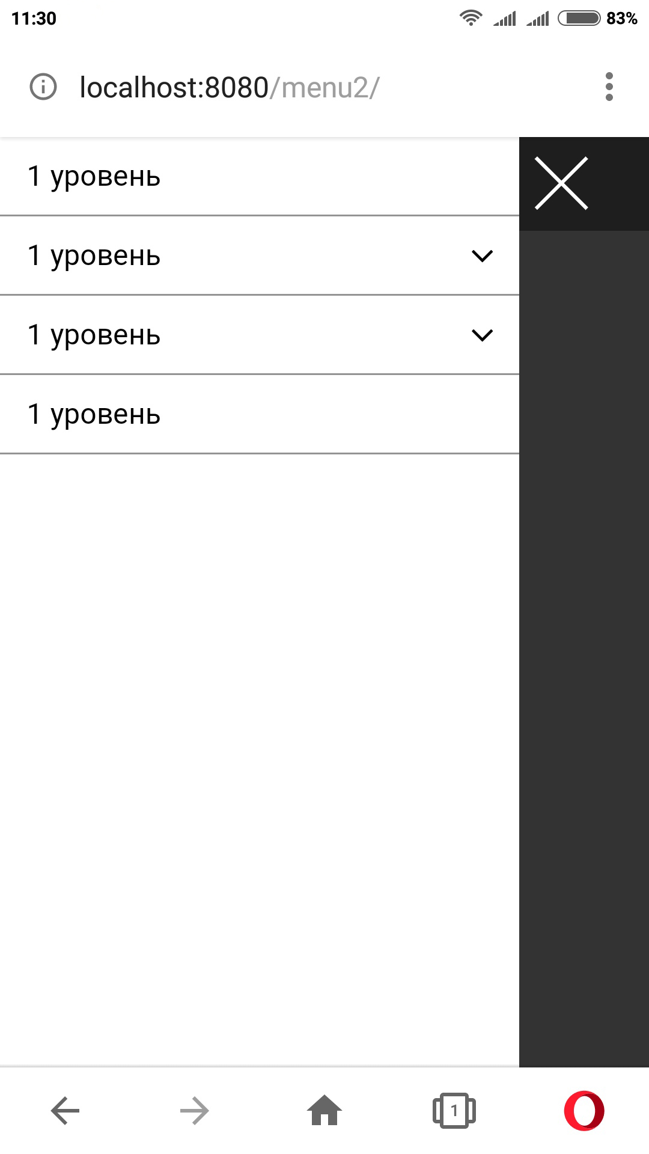Tap the battery indicator icon

coord(579,18)
